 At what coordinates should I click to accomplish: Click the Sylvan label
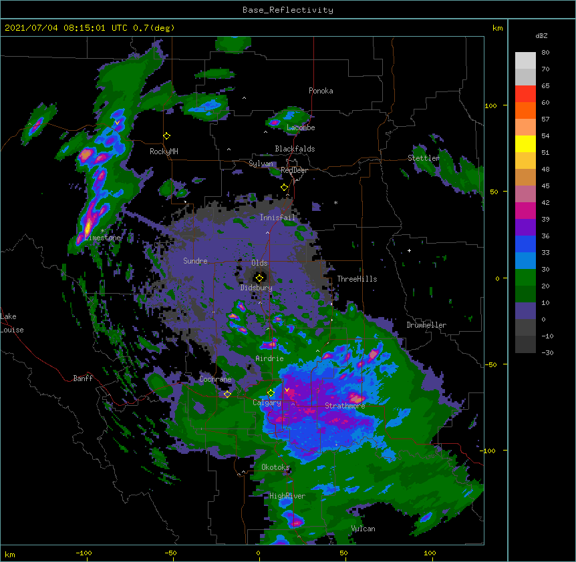(261, 164)
